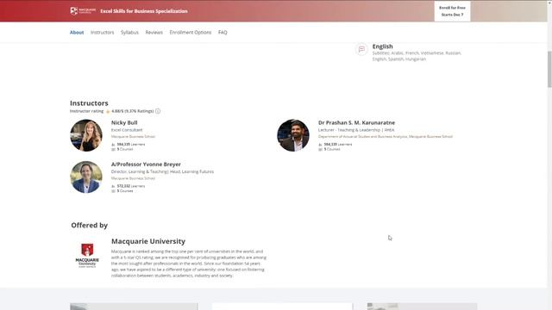This screenshot has height=310, width=552.
Task: Switch to the Instructors tab
Action: click(x=103, y=33)
